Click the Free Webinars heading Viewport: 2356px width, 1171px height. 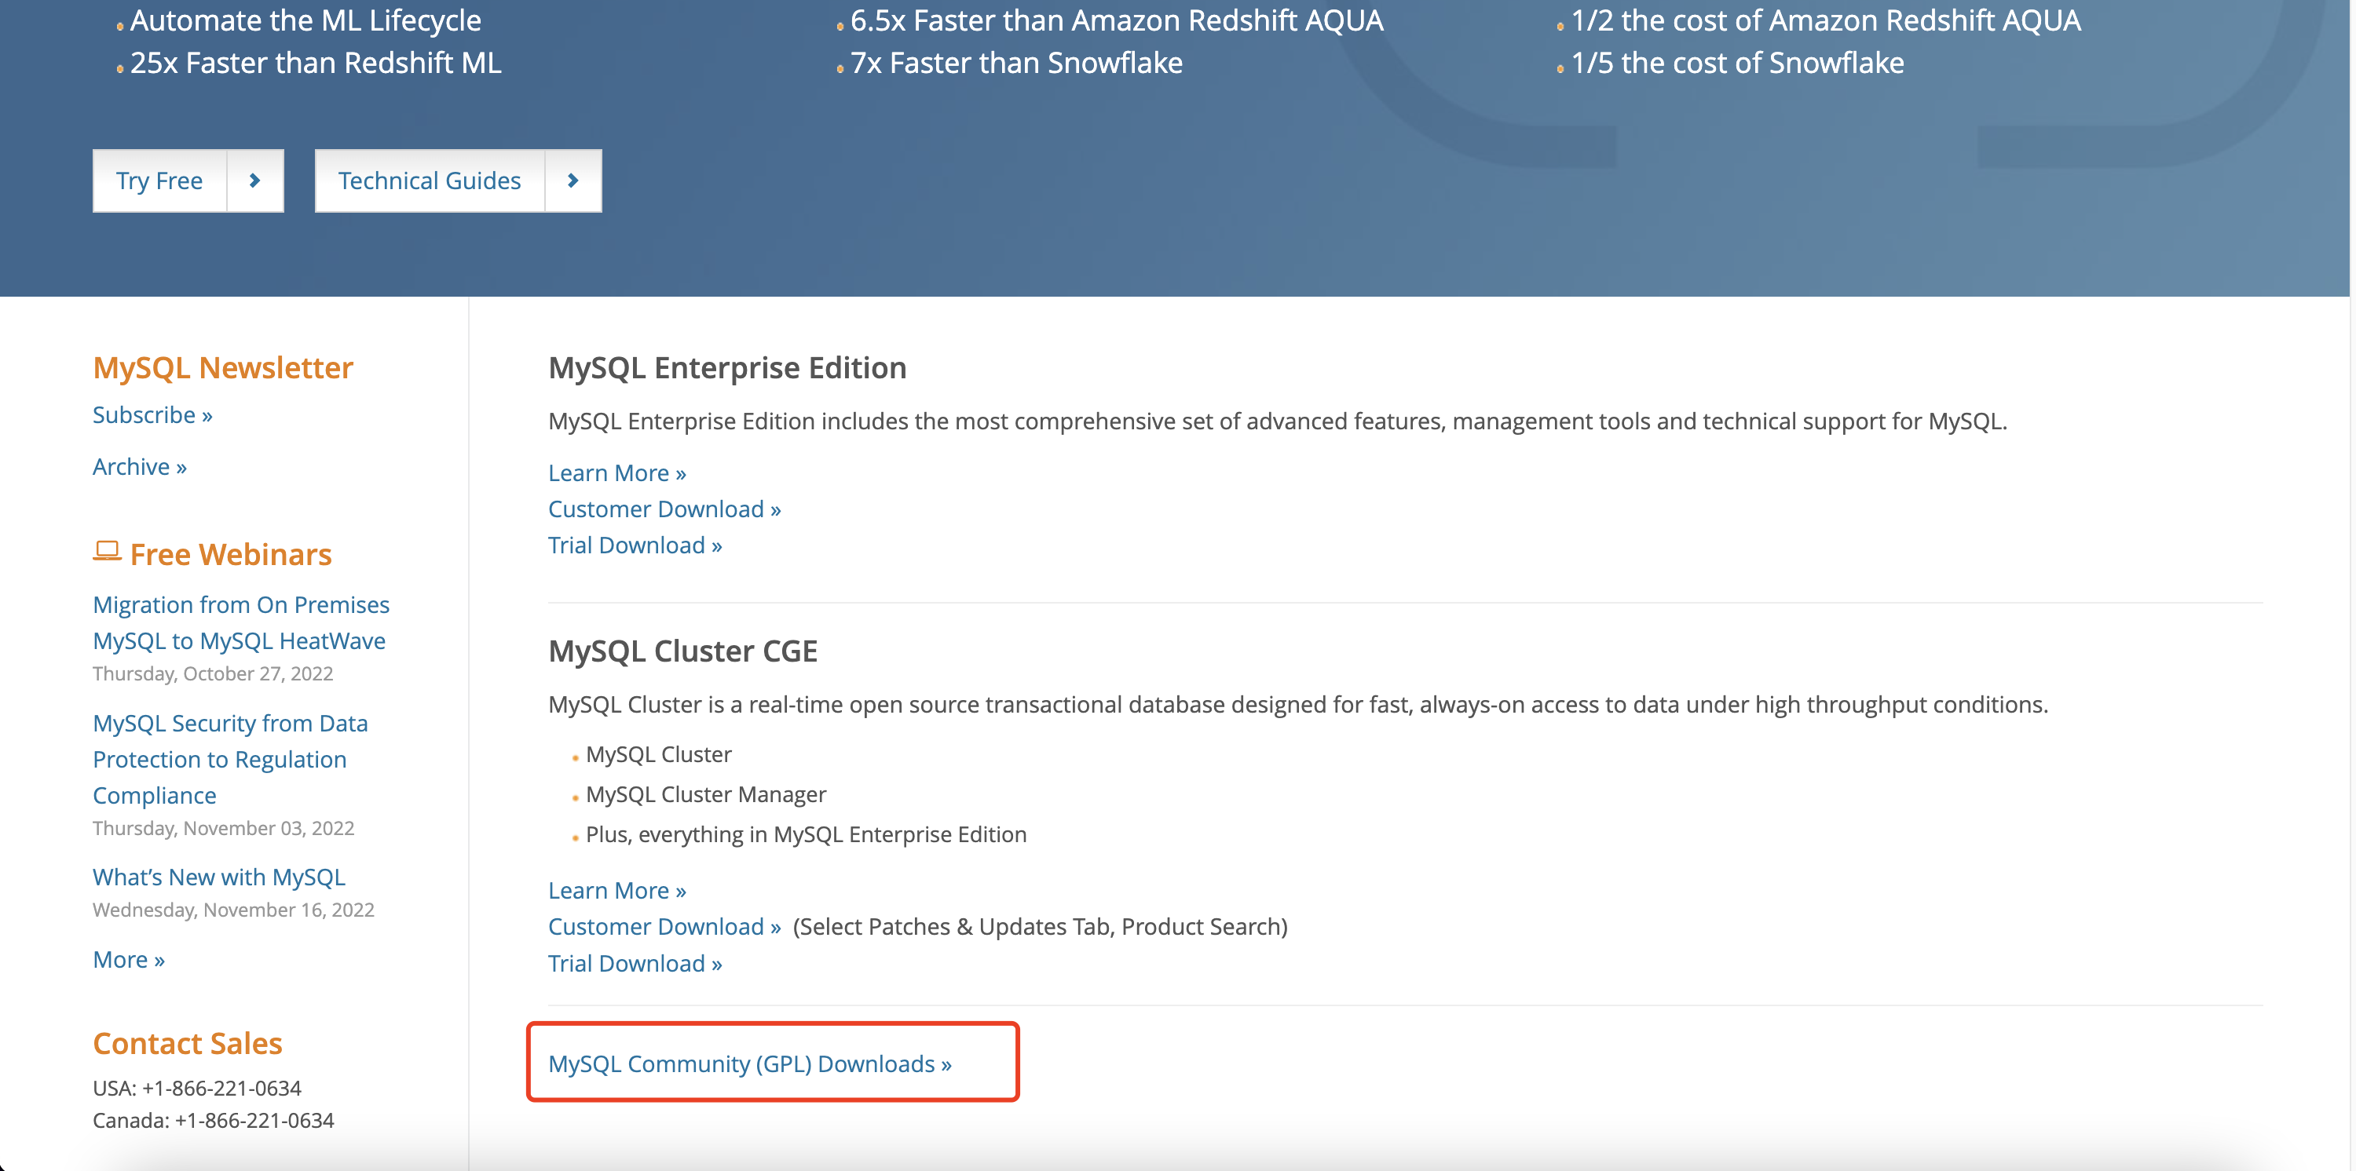coord(230,555)
